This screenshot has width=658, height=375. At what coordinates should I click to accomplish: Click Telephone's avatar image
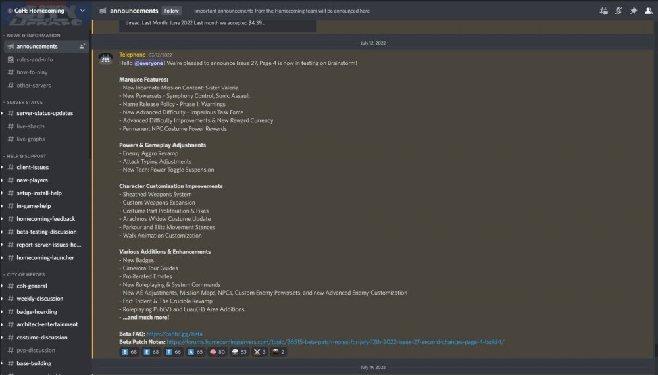[105, 59]
